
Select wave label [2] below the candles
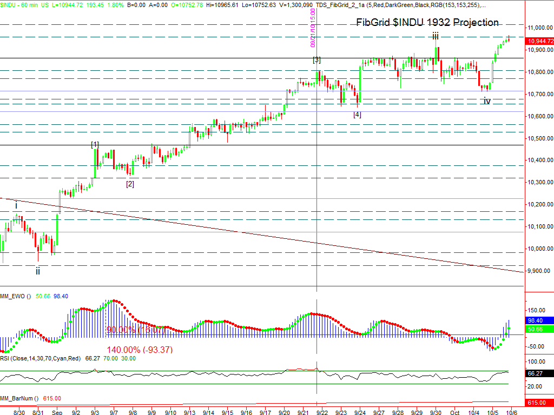point(130,184)
